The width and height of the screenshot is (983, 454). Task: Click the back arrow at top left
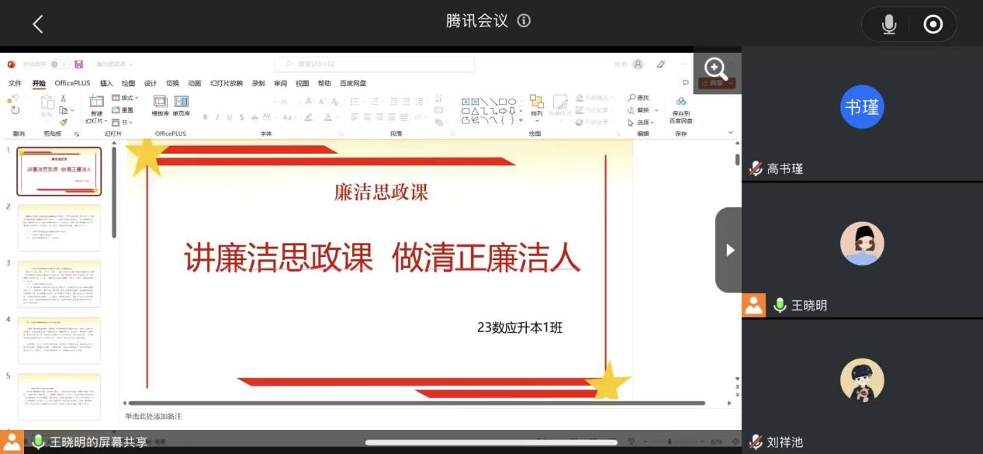[x=39, y=24]
